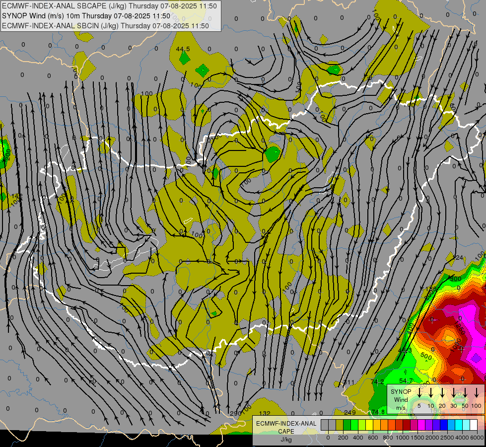486x447 pixels.
Task: Pick the olive swatch in CAPE scale
Action: point(340,425)
